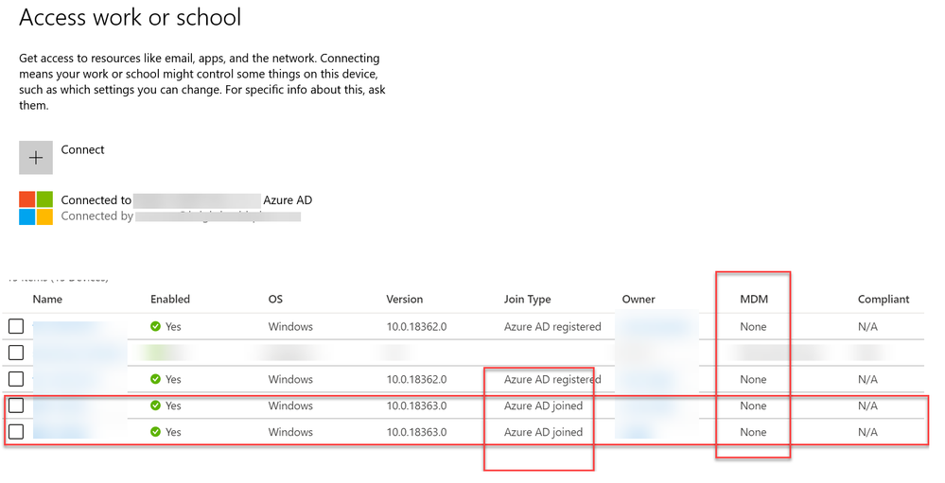The width and height of the screenshot is (945, 483).
Task: Select first Azure AD joined cell
Action: (544, 405)
